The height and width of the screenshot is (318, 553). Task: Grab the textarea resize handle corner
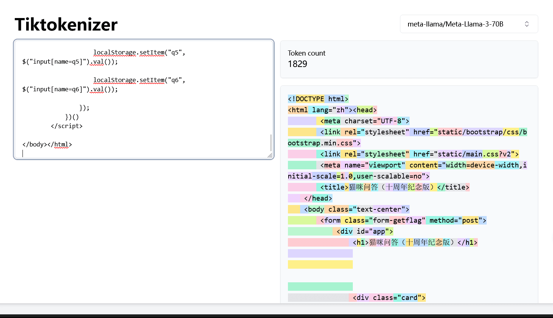(x=270, y=155)
